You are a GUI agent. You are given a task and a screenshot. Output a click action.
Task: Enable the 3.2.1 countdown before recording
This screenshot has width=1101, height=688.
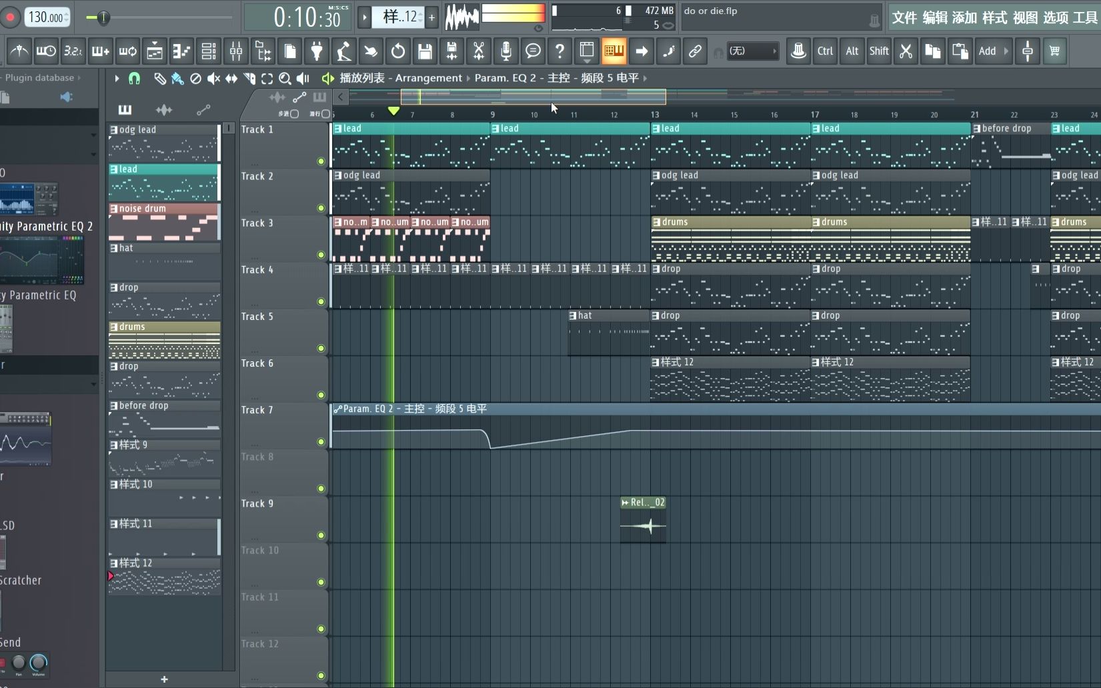pos(73,51)
